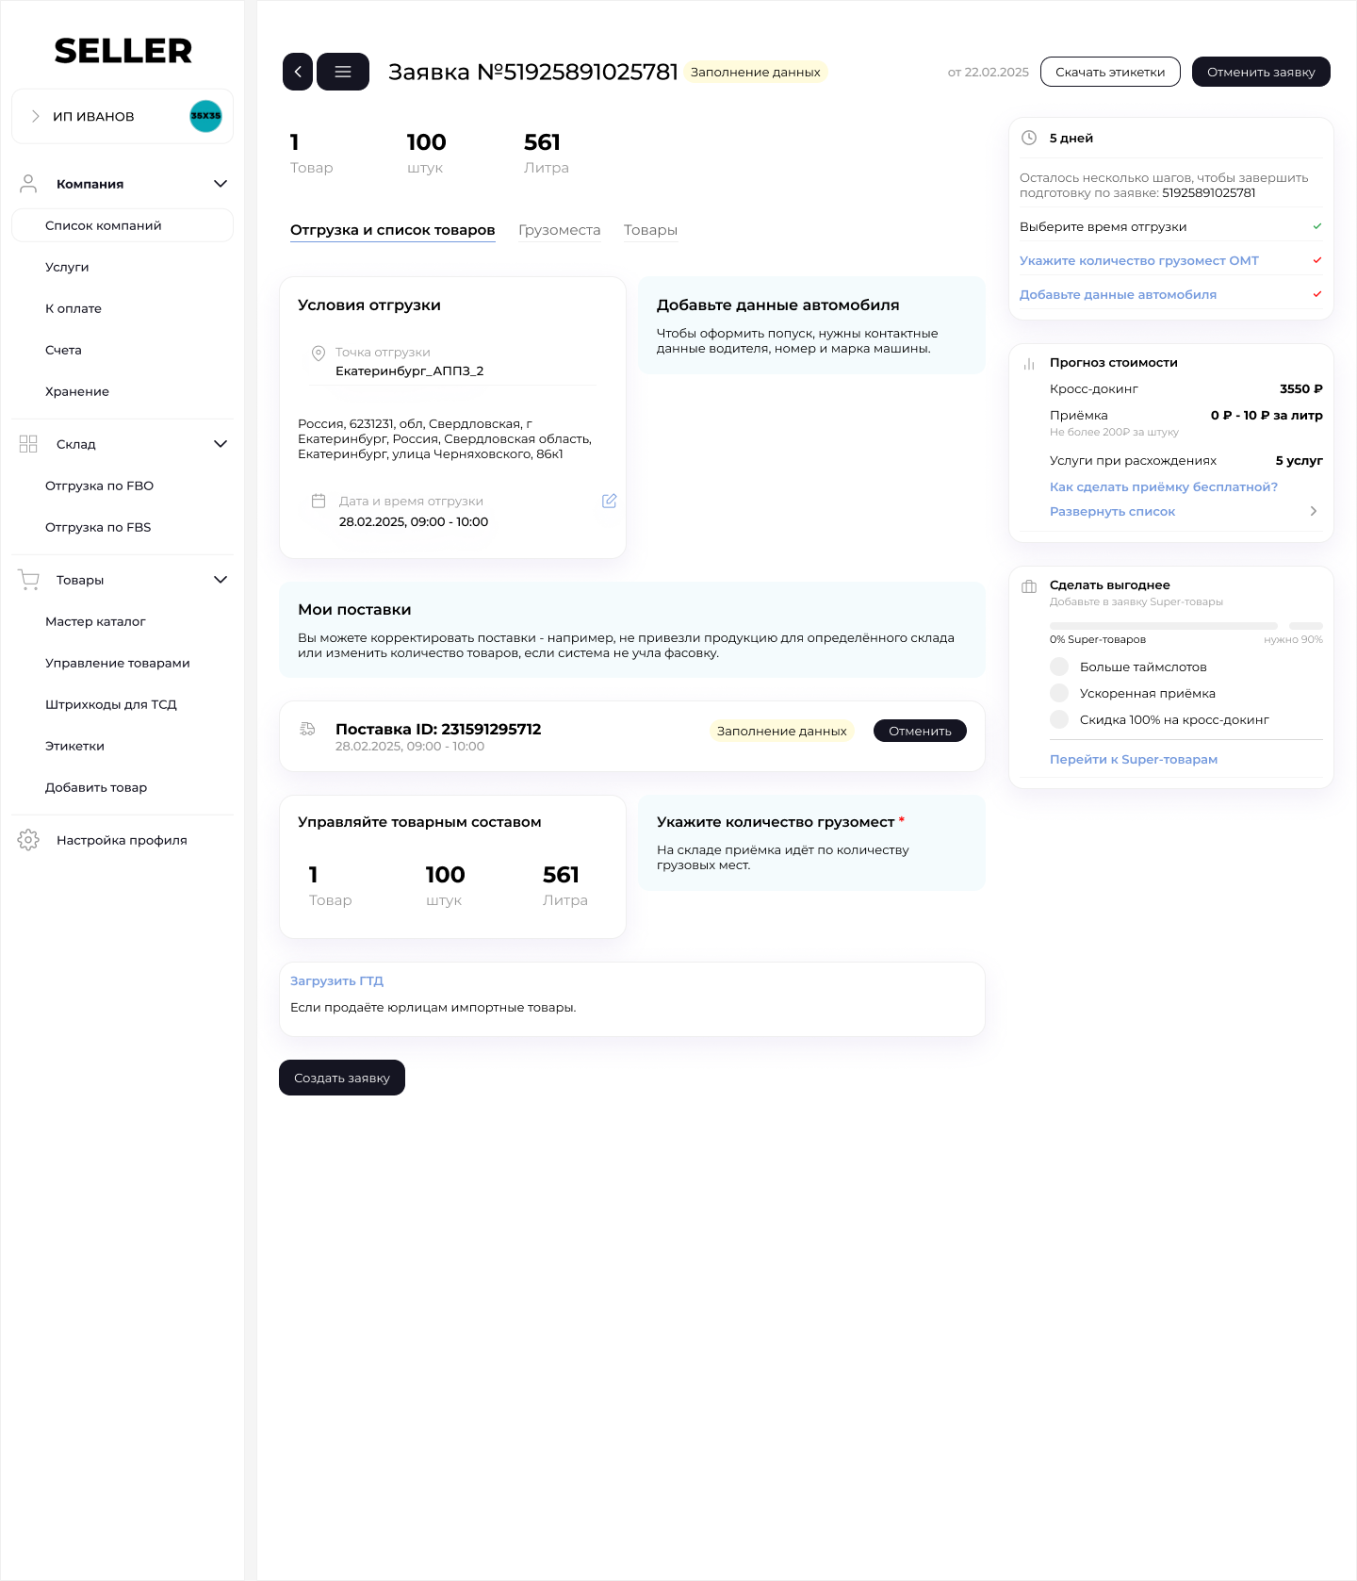1357x1581 pixels.
Task: Collapse the Склад section
Action: coord(221,444)
